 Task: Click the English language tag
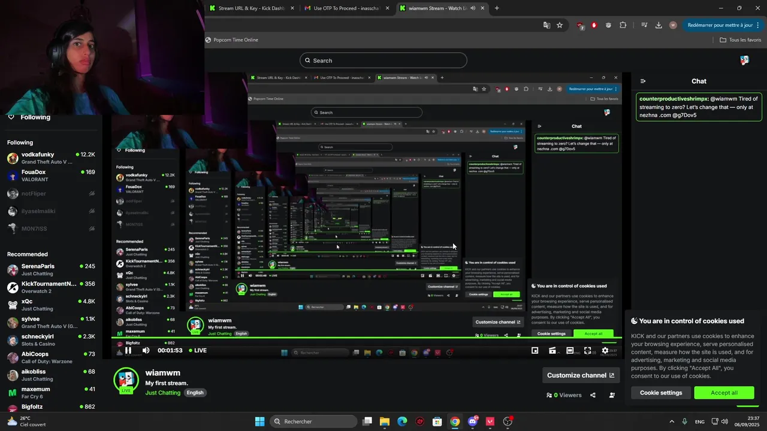point(195,393)
